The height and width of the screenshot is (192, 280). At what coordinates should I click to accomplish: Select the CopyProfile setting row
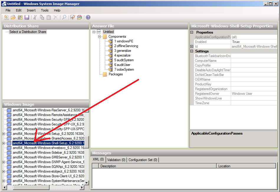(x=235, y=65)
